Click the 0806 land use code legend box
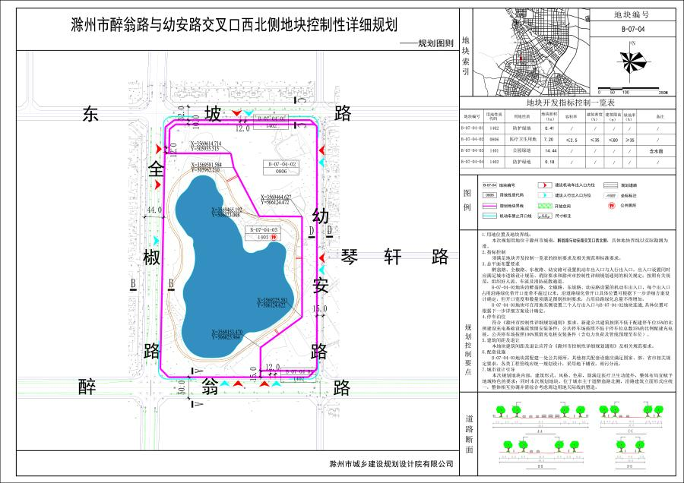The image size is (684, 483). pyautogui.click(x=490, y=195)
